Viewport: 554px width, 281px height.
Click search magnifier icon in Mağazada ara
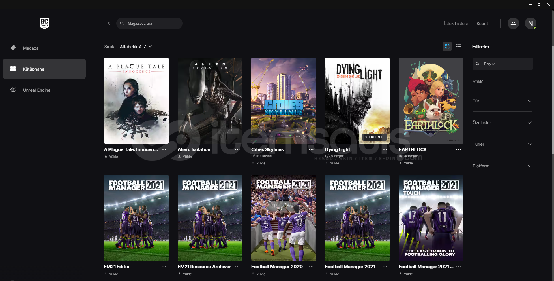(122, 23)
